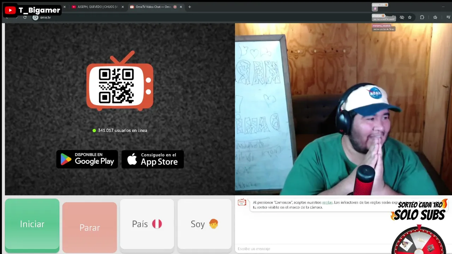Click the YouTube logo in T_Bigamer overlay

pyautogui.click(x=10, y=10)
